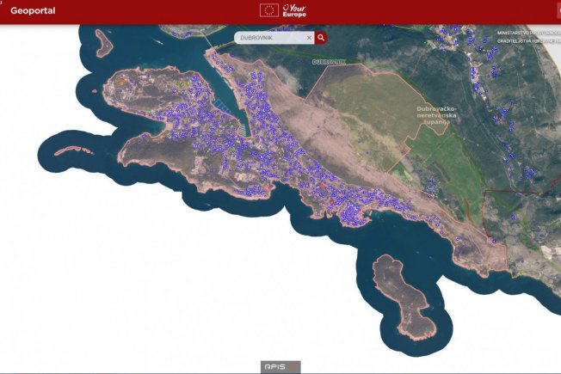561x374 pixels.
Task: Click the harbor inlet water in city
Action: click(x=237, y=112)
